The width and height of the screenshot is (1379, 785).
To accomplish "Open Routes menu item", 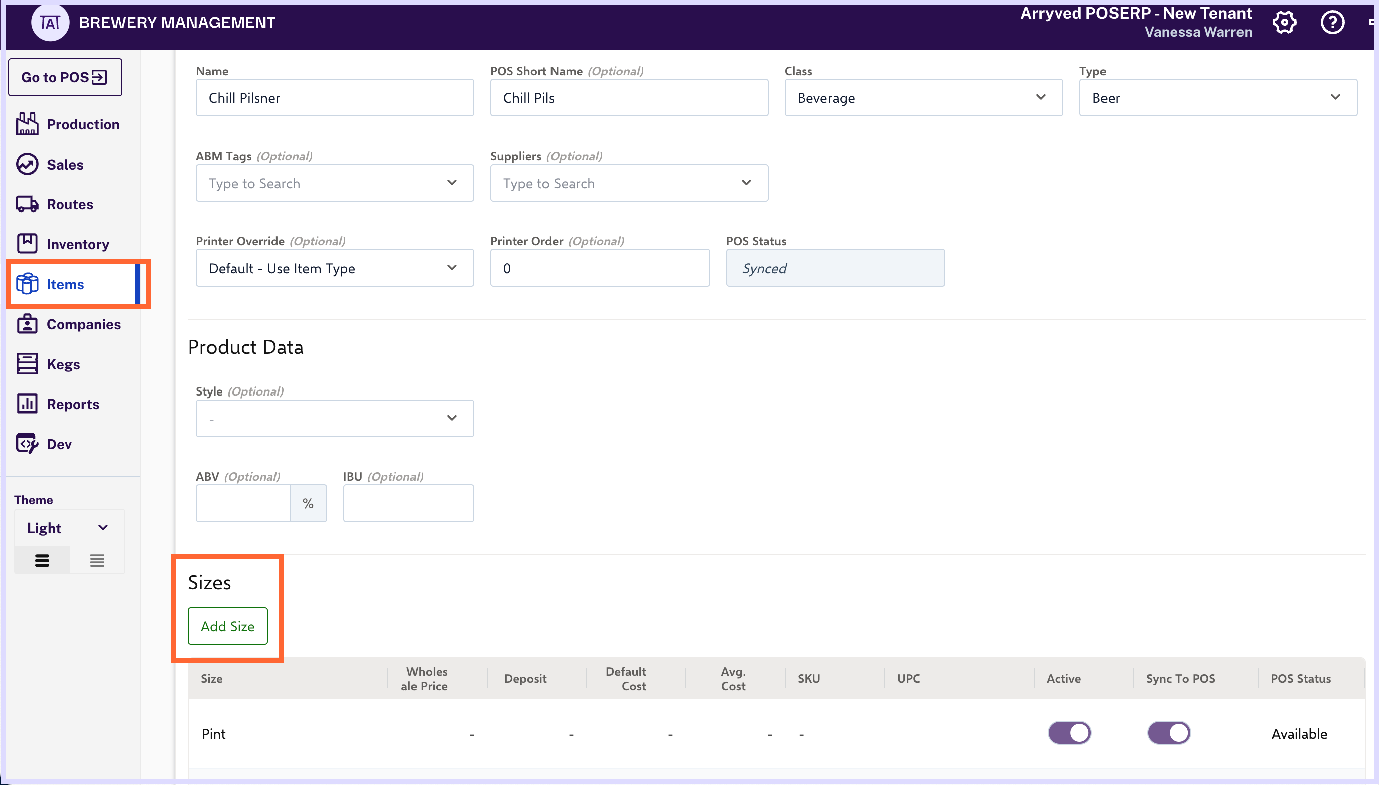I will tap(70, 204).
